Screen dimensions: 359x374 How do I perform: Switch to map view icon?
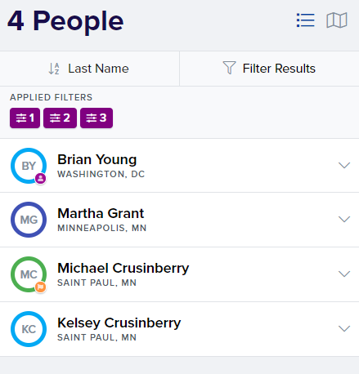[x=337, y=20]
